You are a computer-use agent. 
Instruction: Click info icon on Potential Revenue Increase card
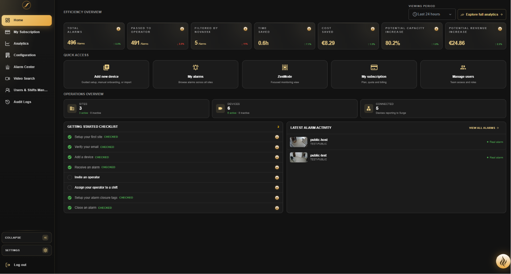point(500,29)
